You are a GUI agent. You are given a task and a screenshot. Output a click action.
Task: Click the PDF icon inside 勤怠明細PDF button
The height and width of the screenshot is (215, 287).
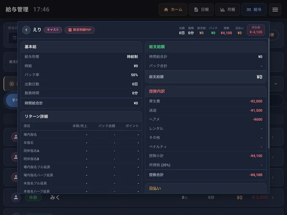[x=70, y=30]
